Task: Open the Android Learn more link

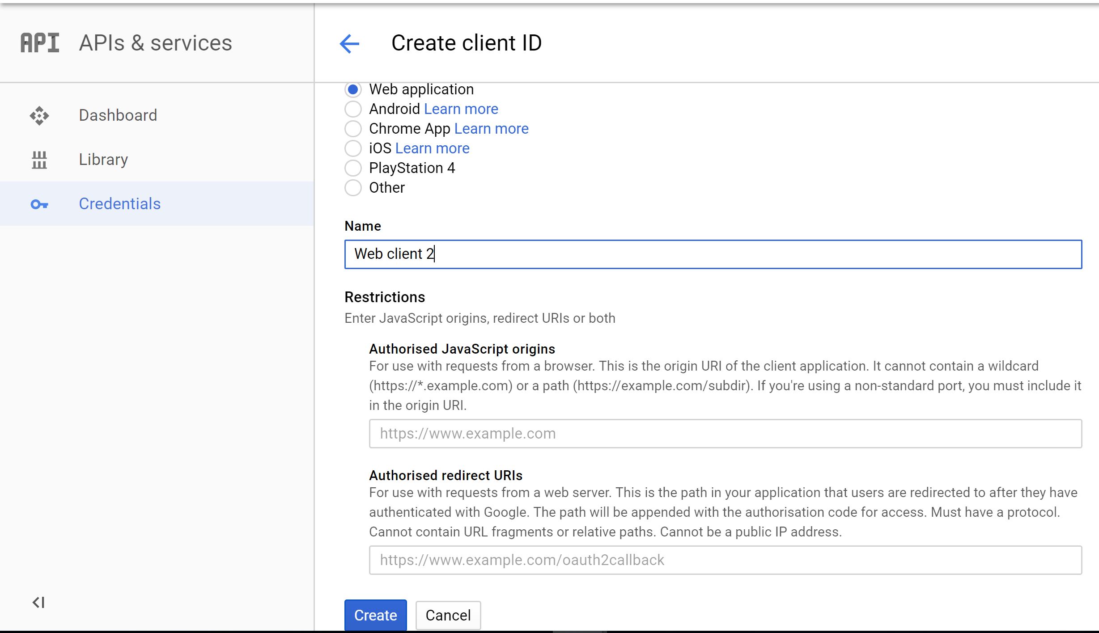Action: [461, 109]
